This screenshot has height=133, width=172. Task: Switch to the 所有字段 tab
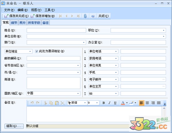(x=34, y=23)
